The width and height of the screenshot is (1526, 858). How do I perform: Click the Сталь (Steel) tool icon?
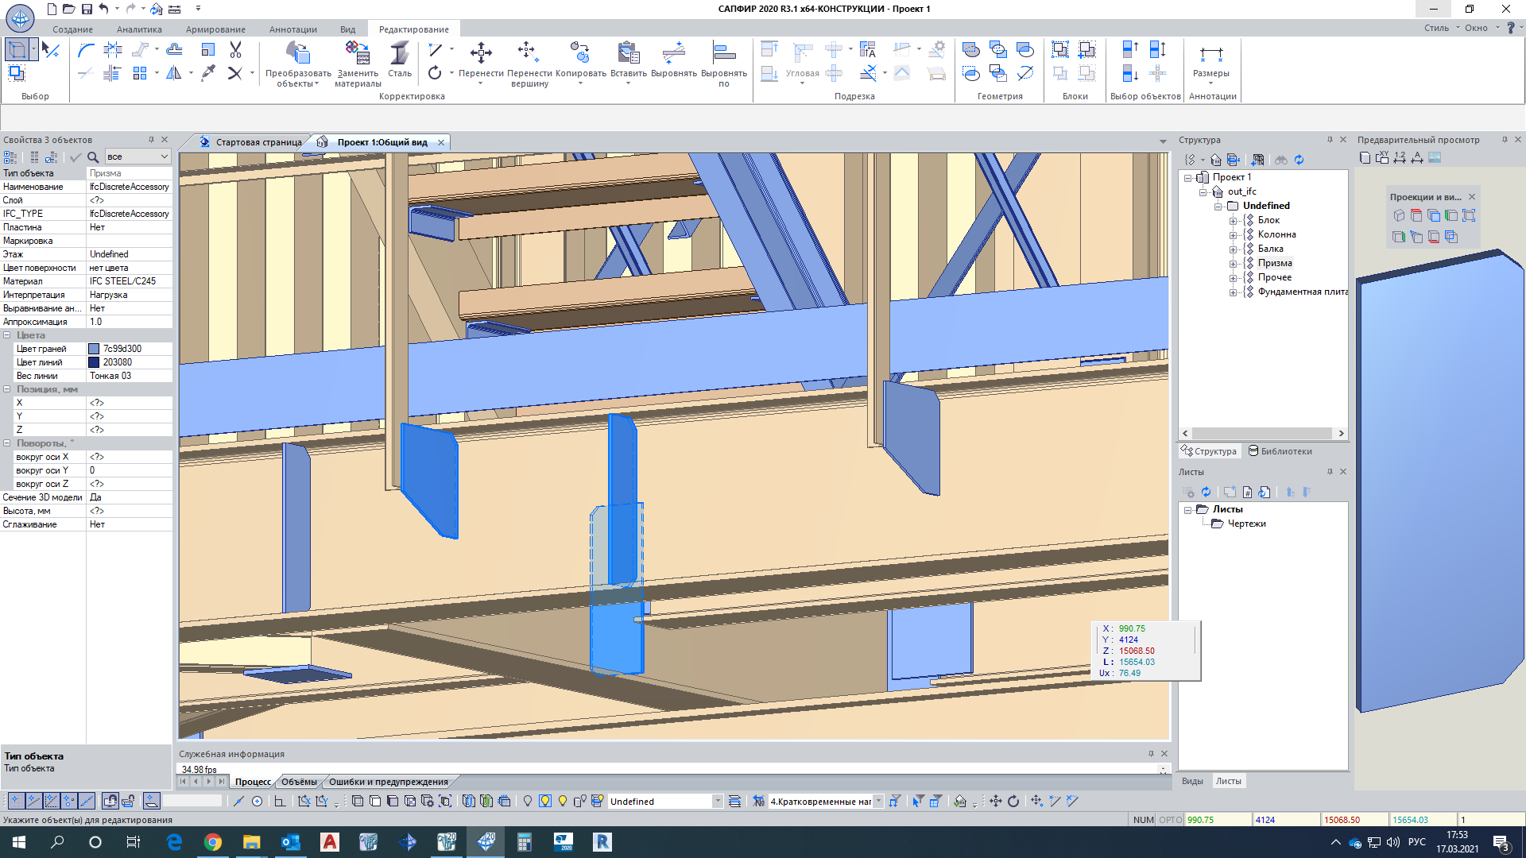click(399, 54)
